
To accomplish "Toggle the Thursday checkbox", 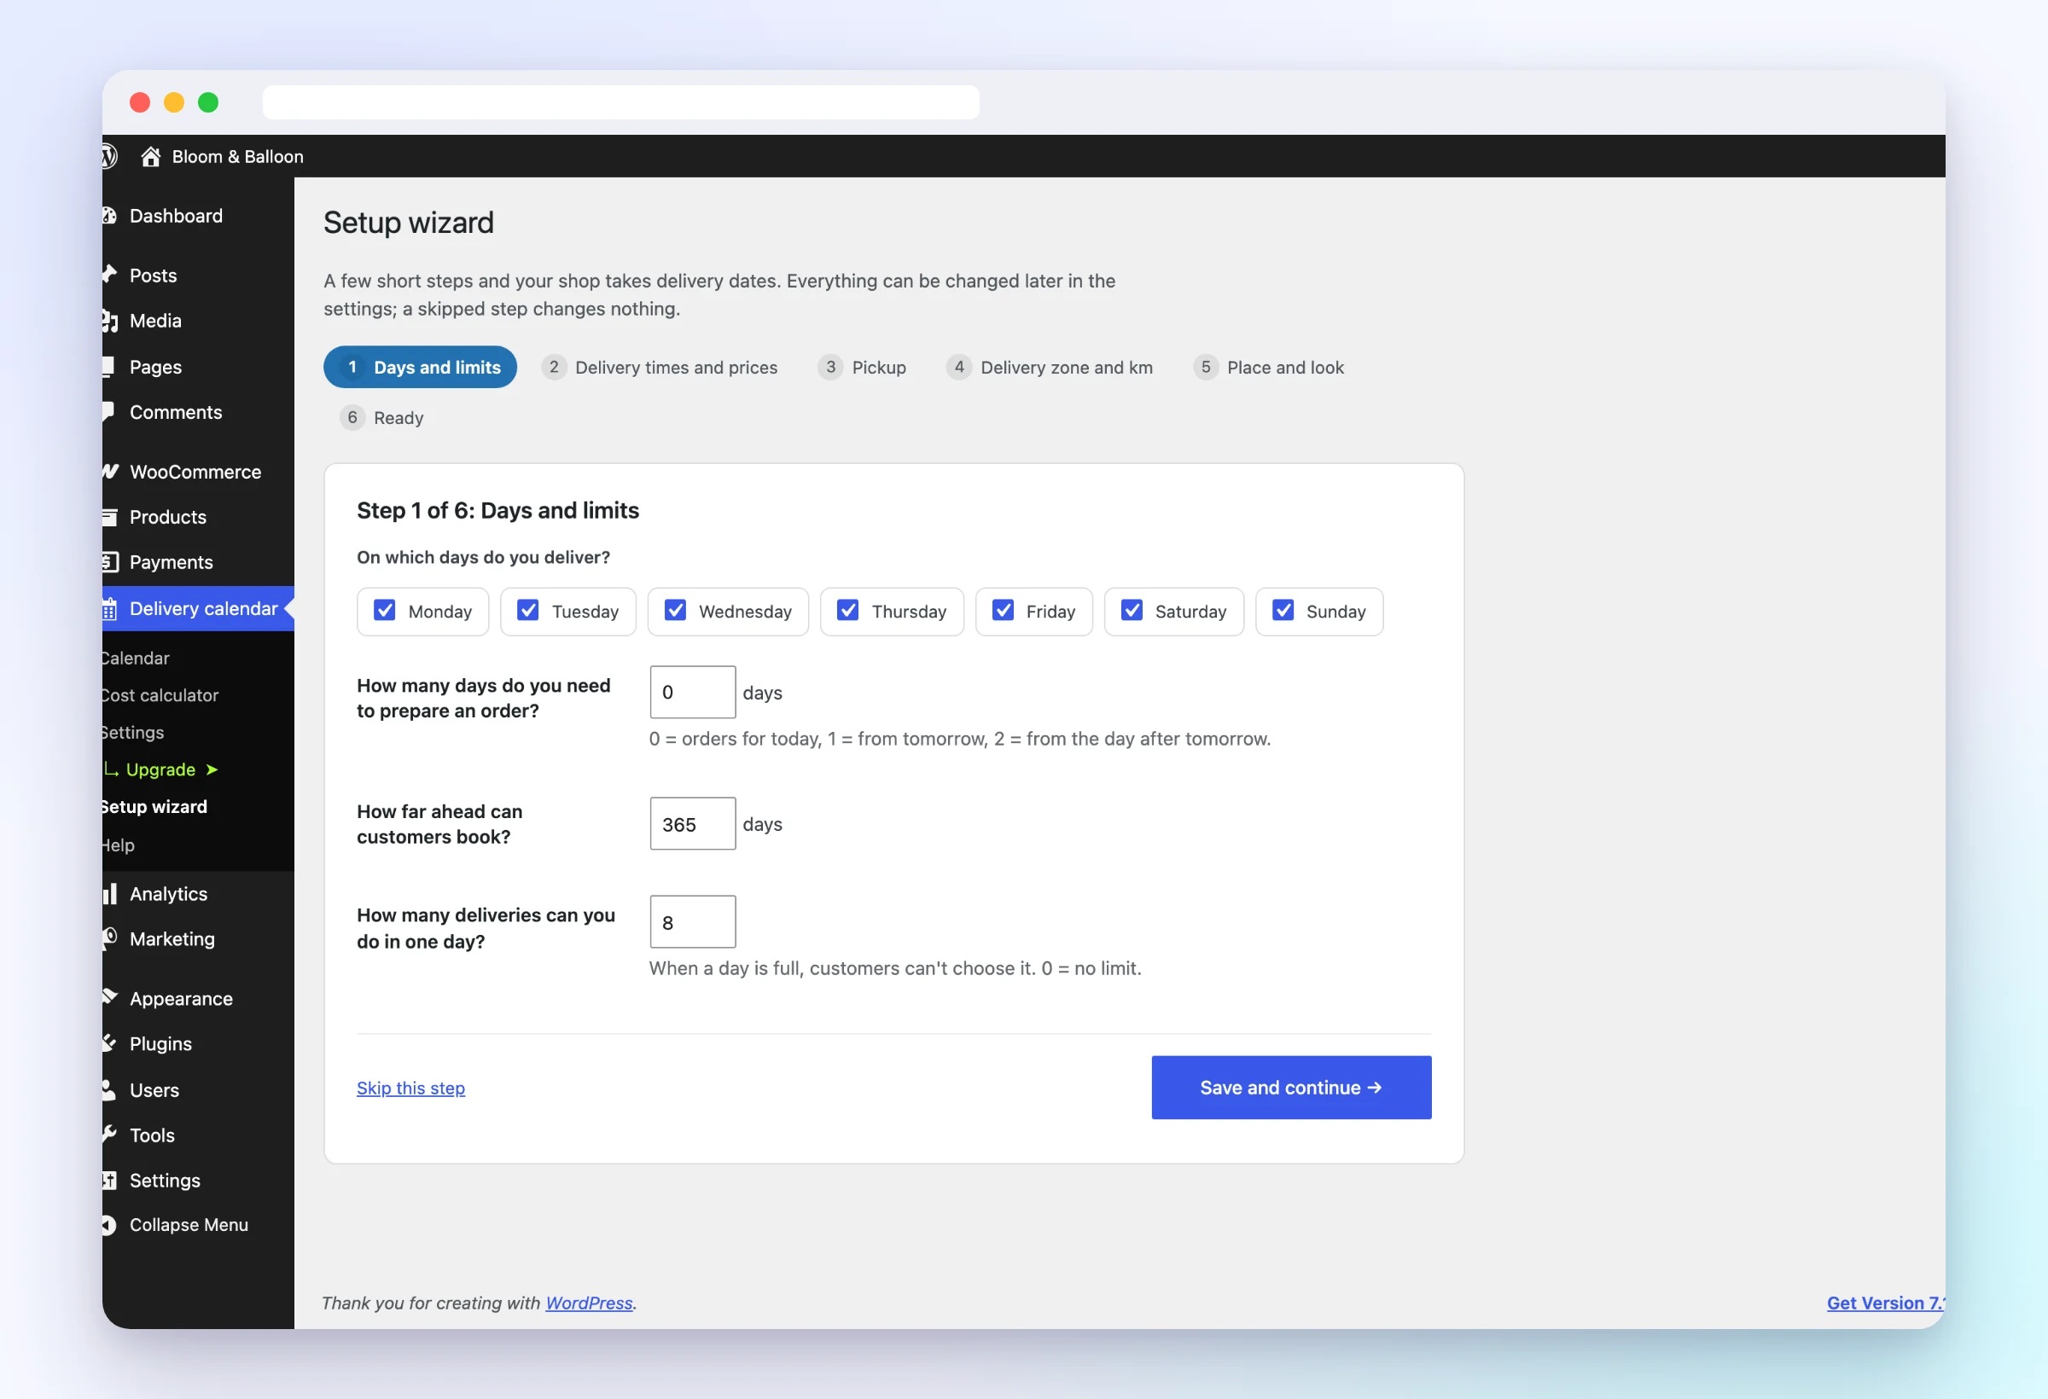I will 847,611.
